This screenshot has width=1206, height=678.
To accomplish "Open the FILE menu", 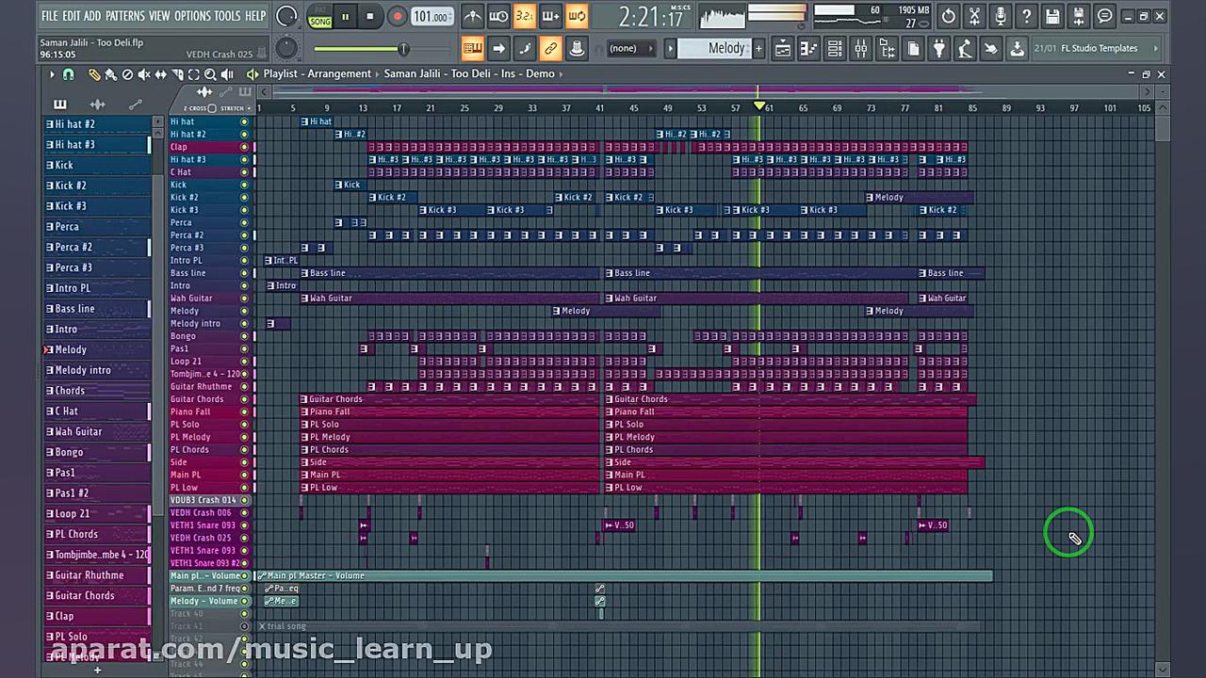I will pos(49,16).
